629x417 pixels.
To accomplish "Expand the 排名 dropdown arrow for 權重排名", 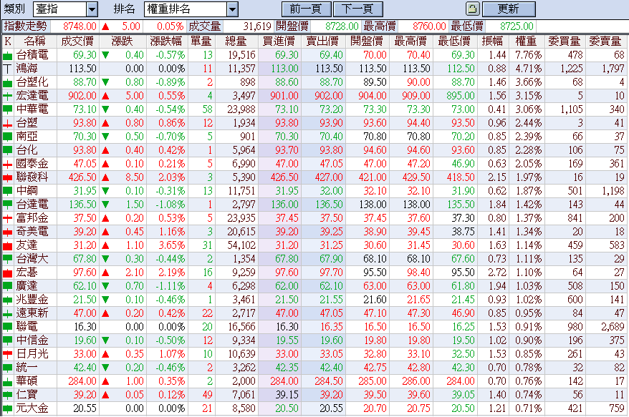I will 232,9.
